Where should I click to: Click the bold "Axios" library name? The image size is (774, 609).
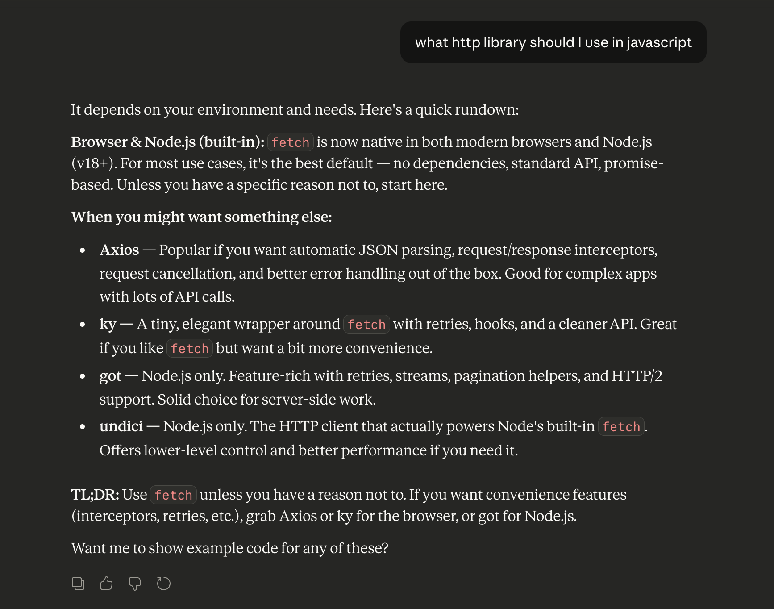(119, 250)
